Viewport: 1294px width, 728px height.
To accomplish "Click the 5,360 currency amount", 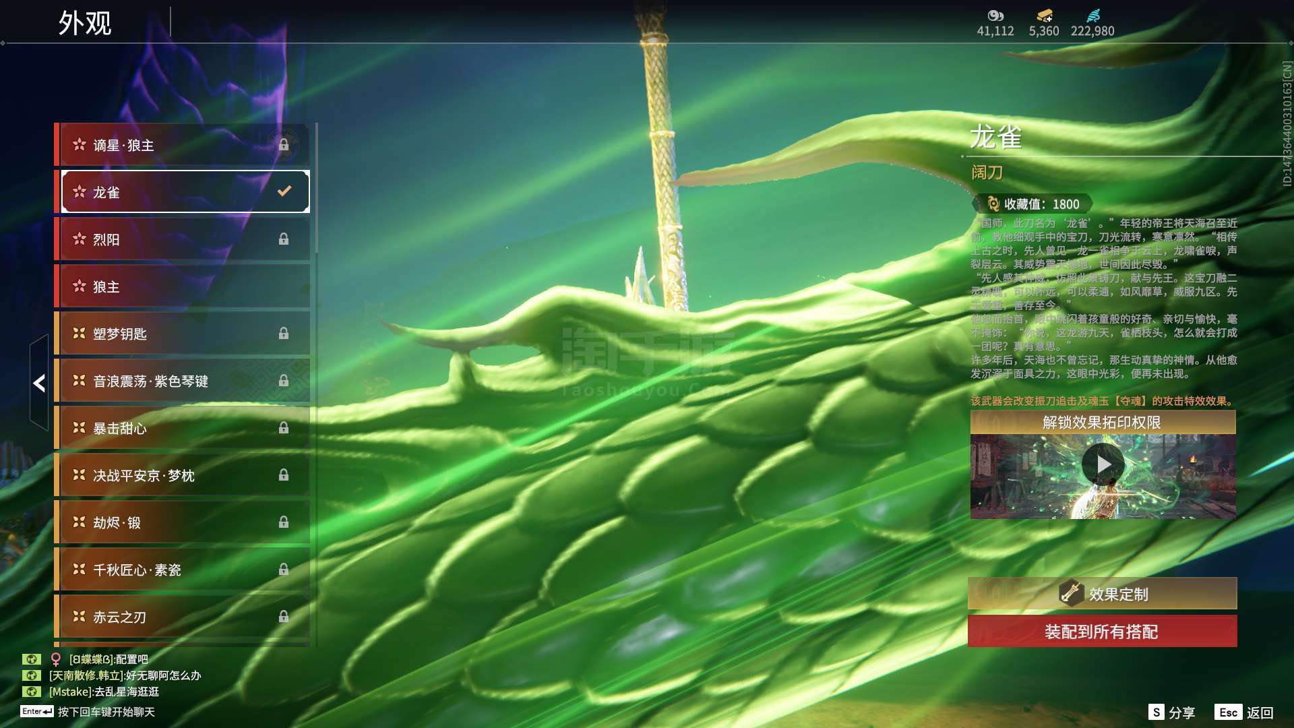I will 1044,31.
